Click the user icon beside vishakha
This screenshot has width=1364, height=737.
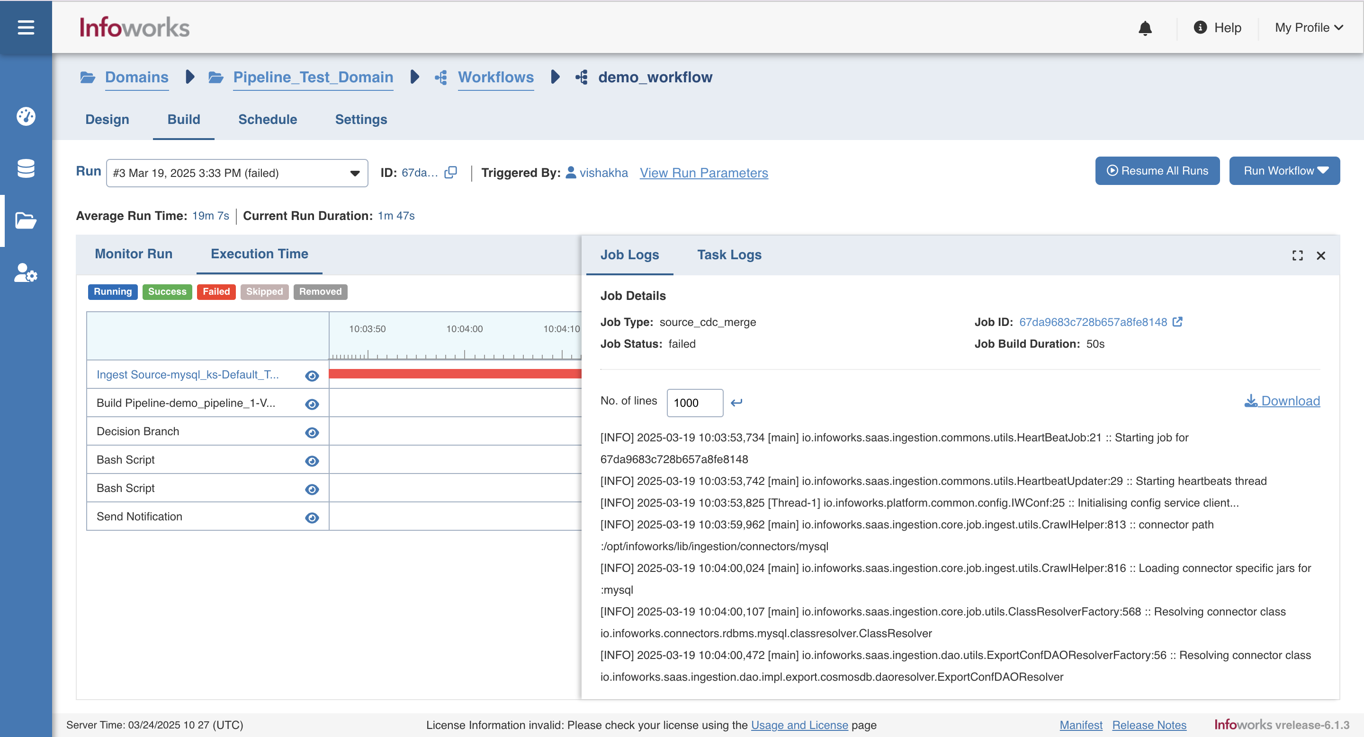tap(571, 172)
